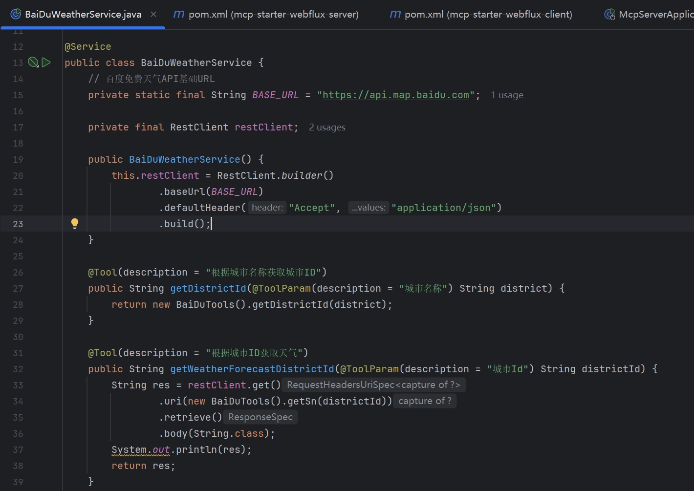Viewport: 694px width, 491px height.
Task: Click the "application/json" string literal
Action: coord(444,208)
